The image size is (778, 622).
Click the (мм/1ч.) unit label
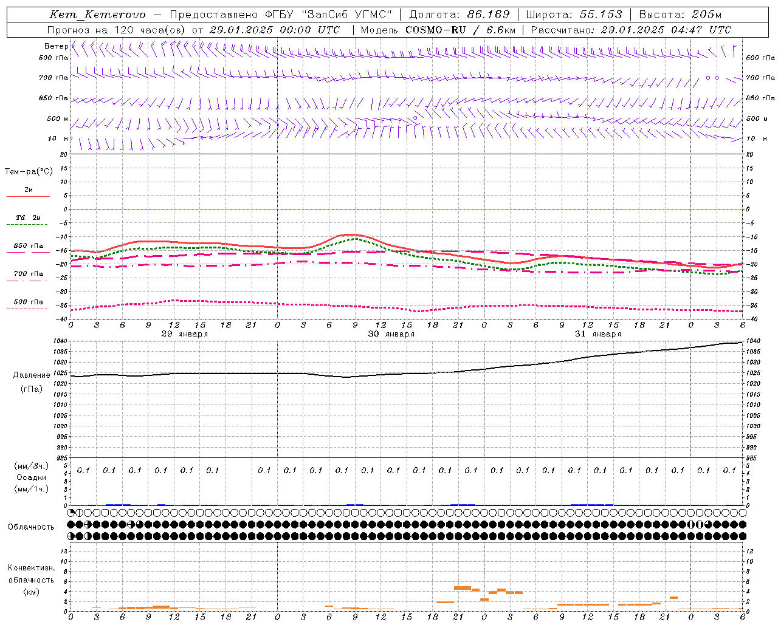(32, 489)
